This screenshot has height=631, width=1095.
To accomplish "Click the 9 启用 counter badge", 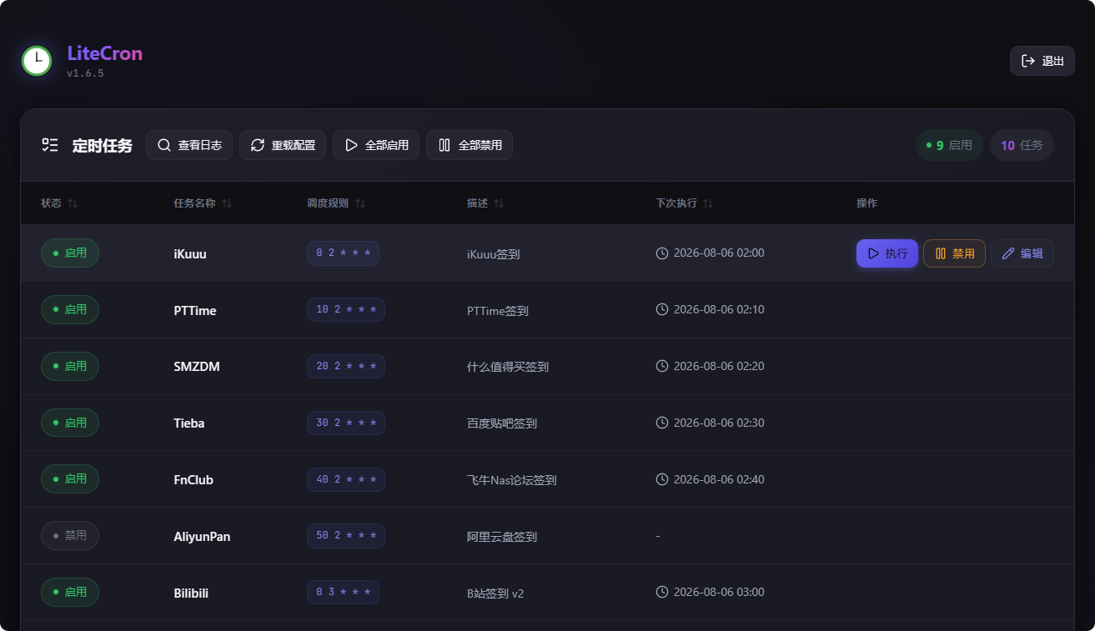I will [x=949, y=145].
